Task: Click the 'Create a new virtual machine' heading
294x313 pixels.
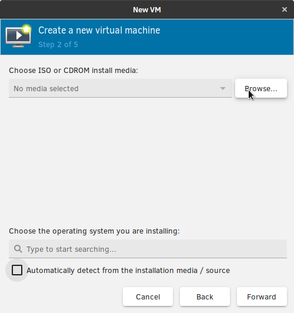Action: coord(99,31)
